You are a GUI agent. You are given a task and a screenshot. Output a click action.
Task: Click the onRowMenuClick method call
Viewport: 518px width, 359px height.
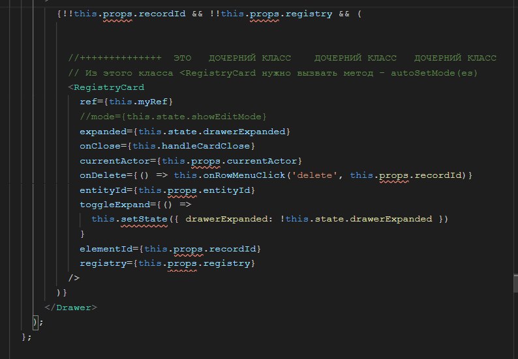(x=244, y=175)
